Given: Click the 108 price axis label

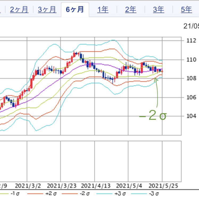Looking at the screenshot, I should (x=191, y=79).
